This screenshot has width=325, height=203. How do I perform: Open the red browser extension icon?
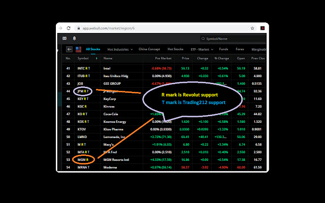click(263, 28)
